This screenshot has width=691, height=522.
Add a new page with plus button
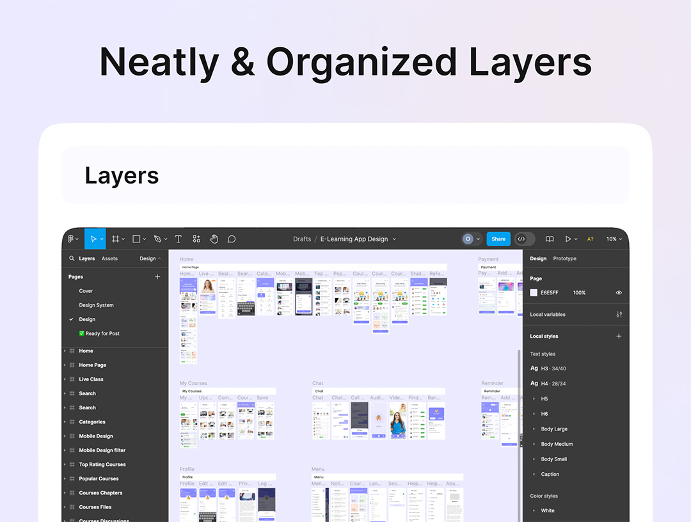click(157, 276)
